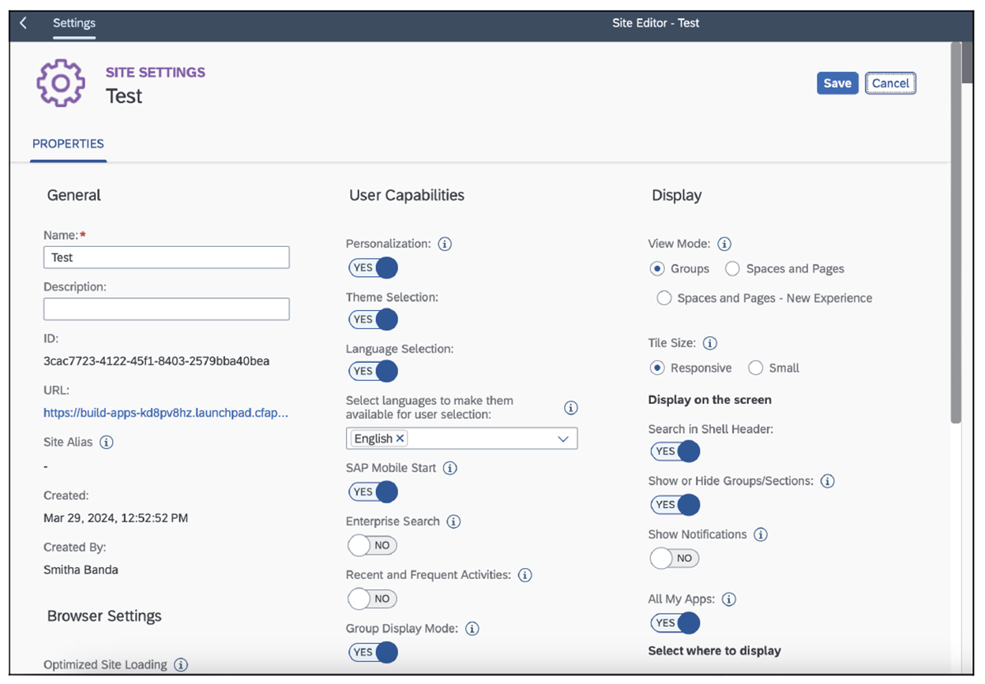The width and height of the screenshot is (985, 684).
Task: Save the site settings
Action: point(837,83)
